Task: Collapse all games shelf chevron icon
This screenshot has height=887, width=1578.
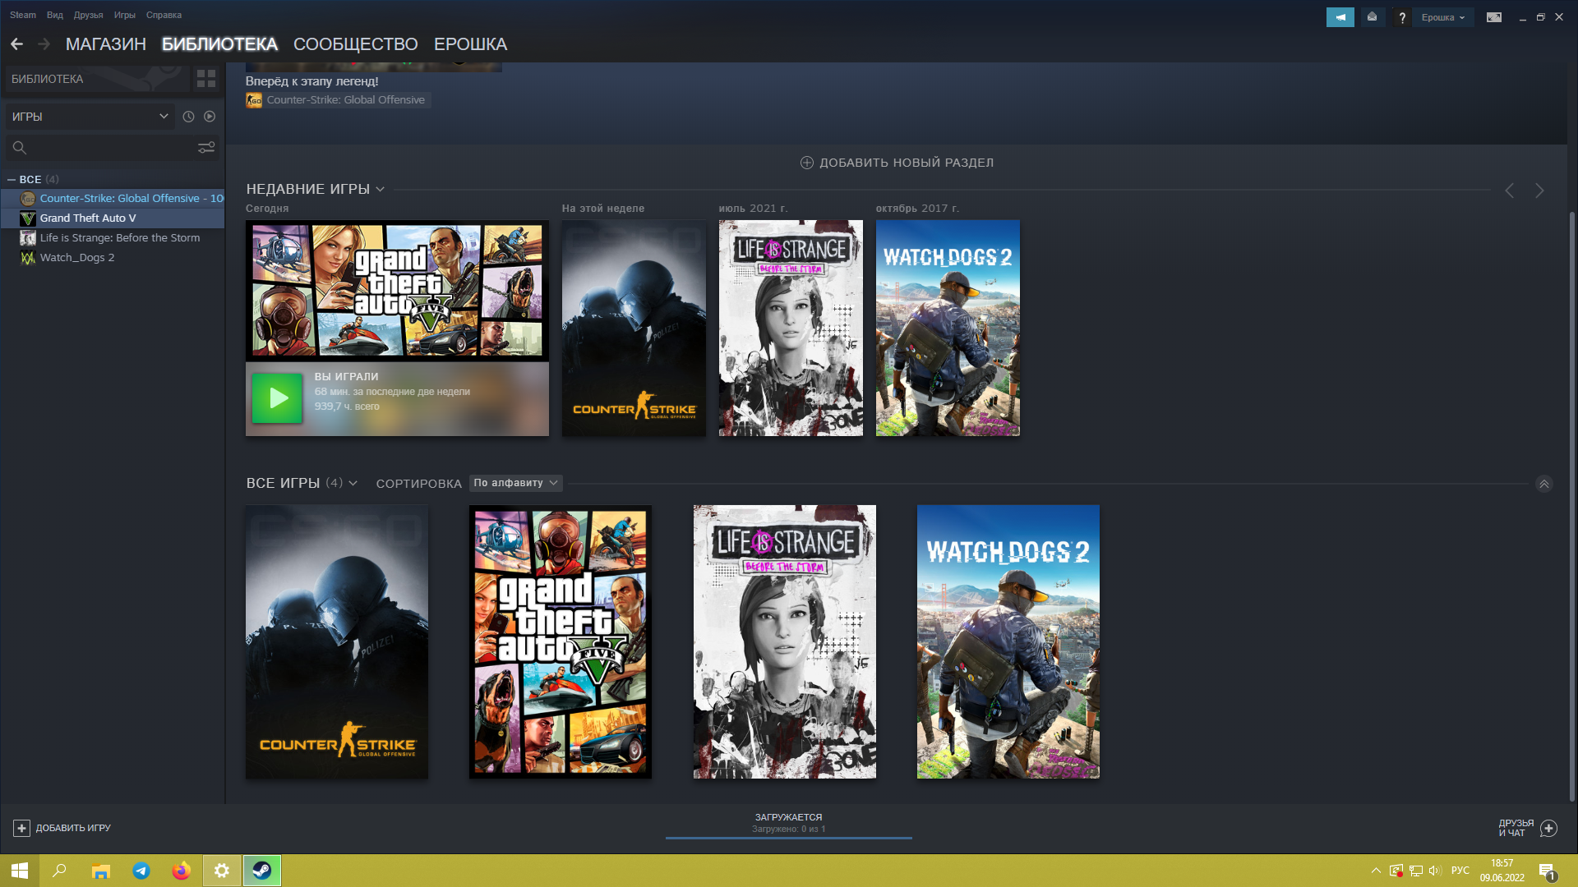Action: tap(1544, 484)
